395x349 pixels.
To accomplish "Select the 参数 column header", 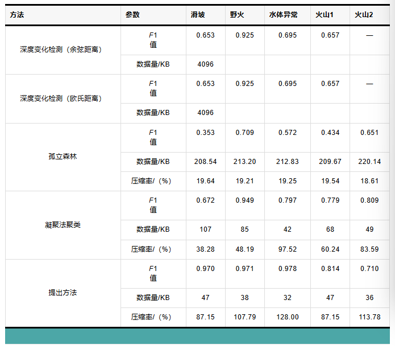I will (x=132, y=15).
